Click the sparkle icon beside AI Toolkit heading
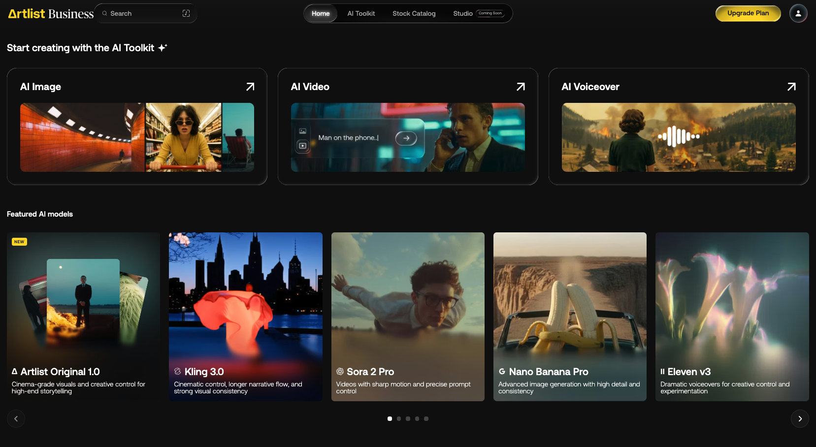Image resolution: width=816 pixels, height=447 pixels. [163, 47]
